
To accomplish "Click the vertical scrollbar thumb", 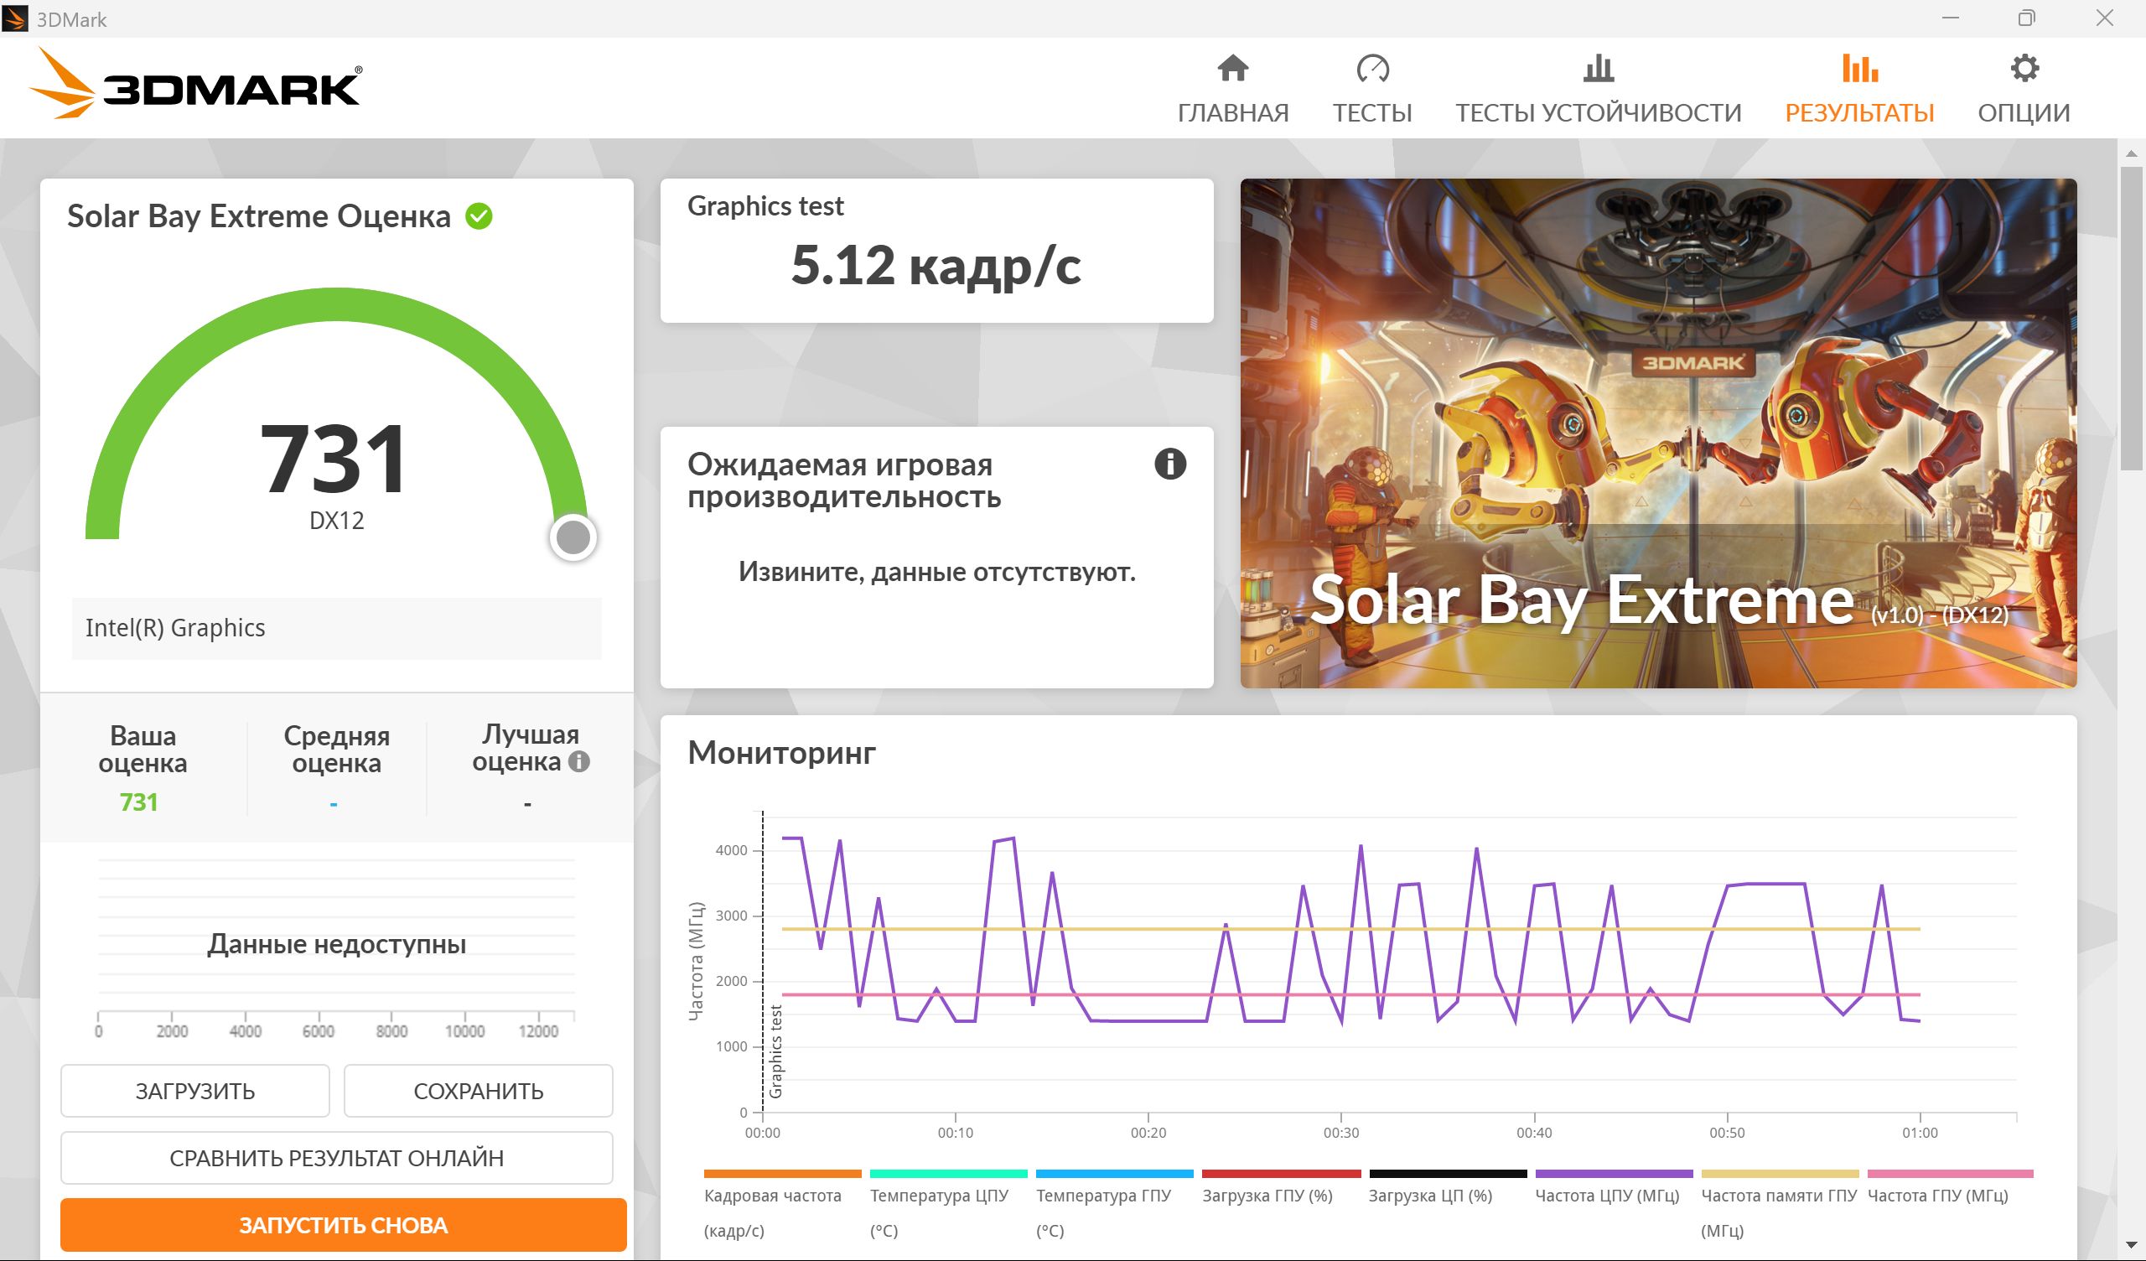I will tap(2131, 318).
